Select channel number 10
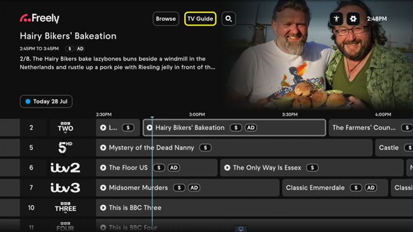The height and width of the screenshot is (232, 413). click(x=31, y=208)
